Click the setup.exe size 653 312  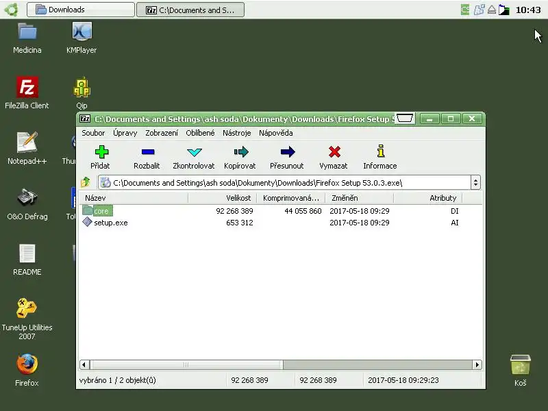pos(239,223)
